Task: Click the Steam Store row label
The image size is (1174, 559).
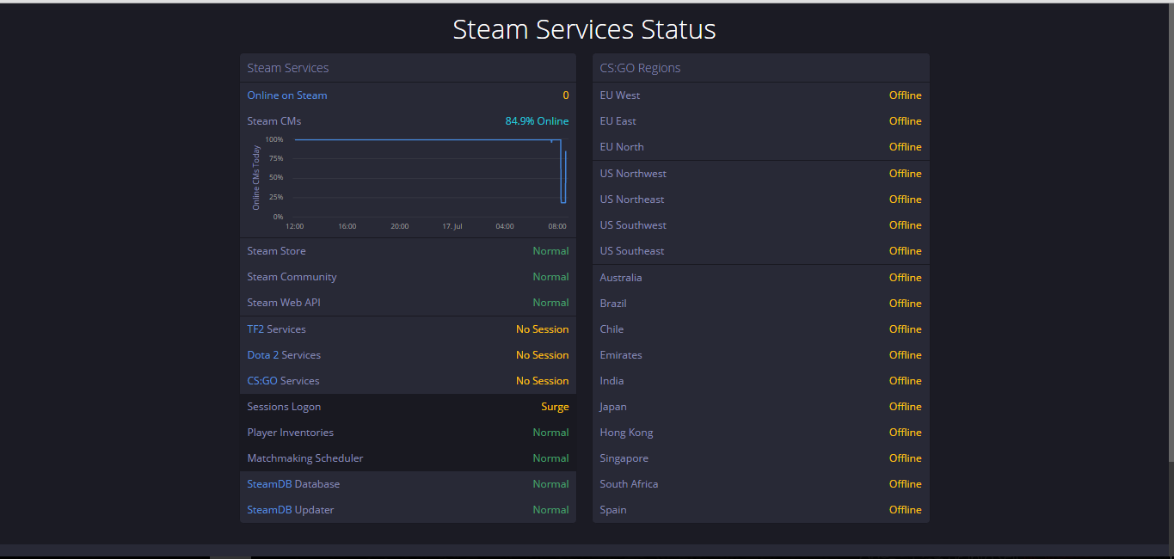Action: [x=276, y=251]
